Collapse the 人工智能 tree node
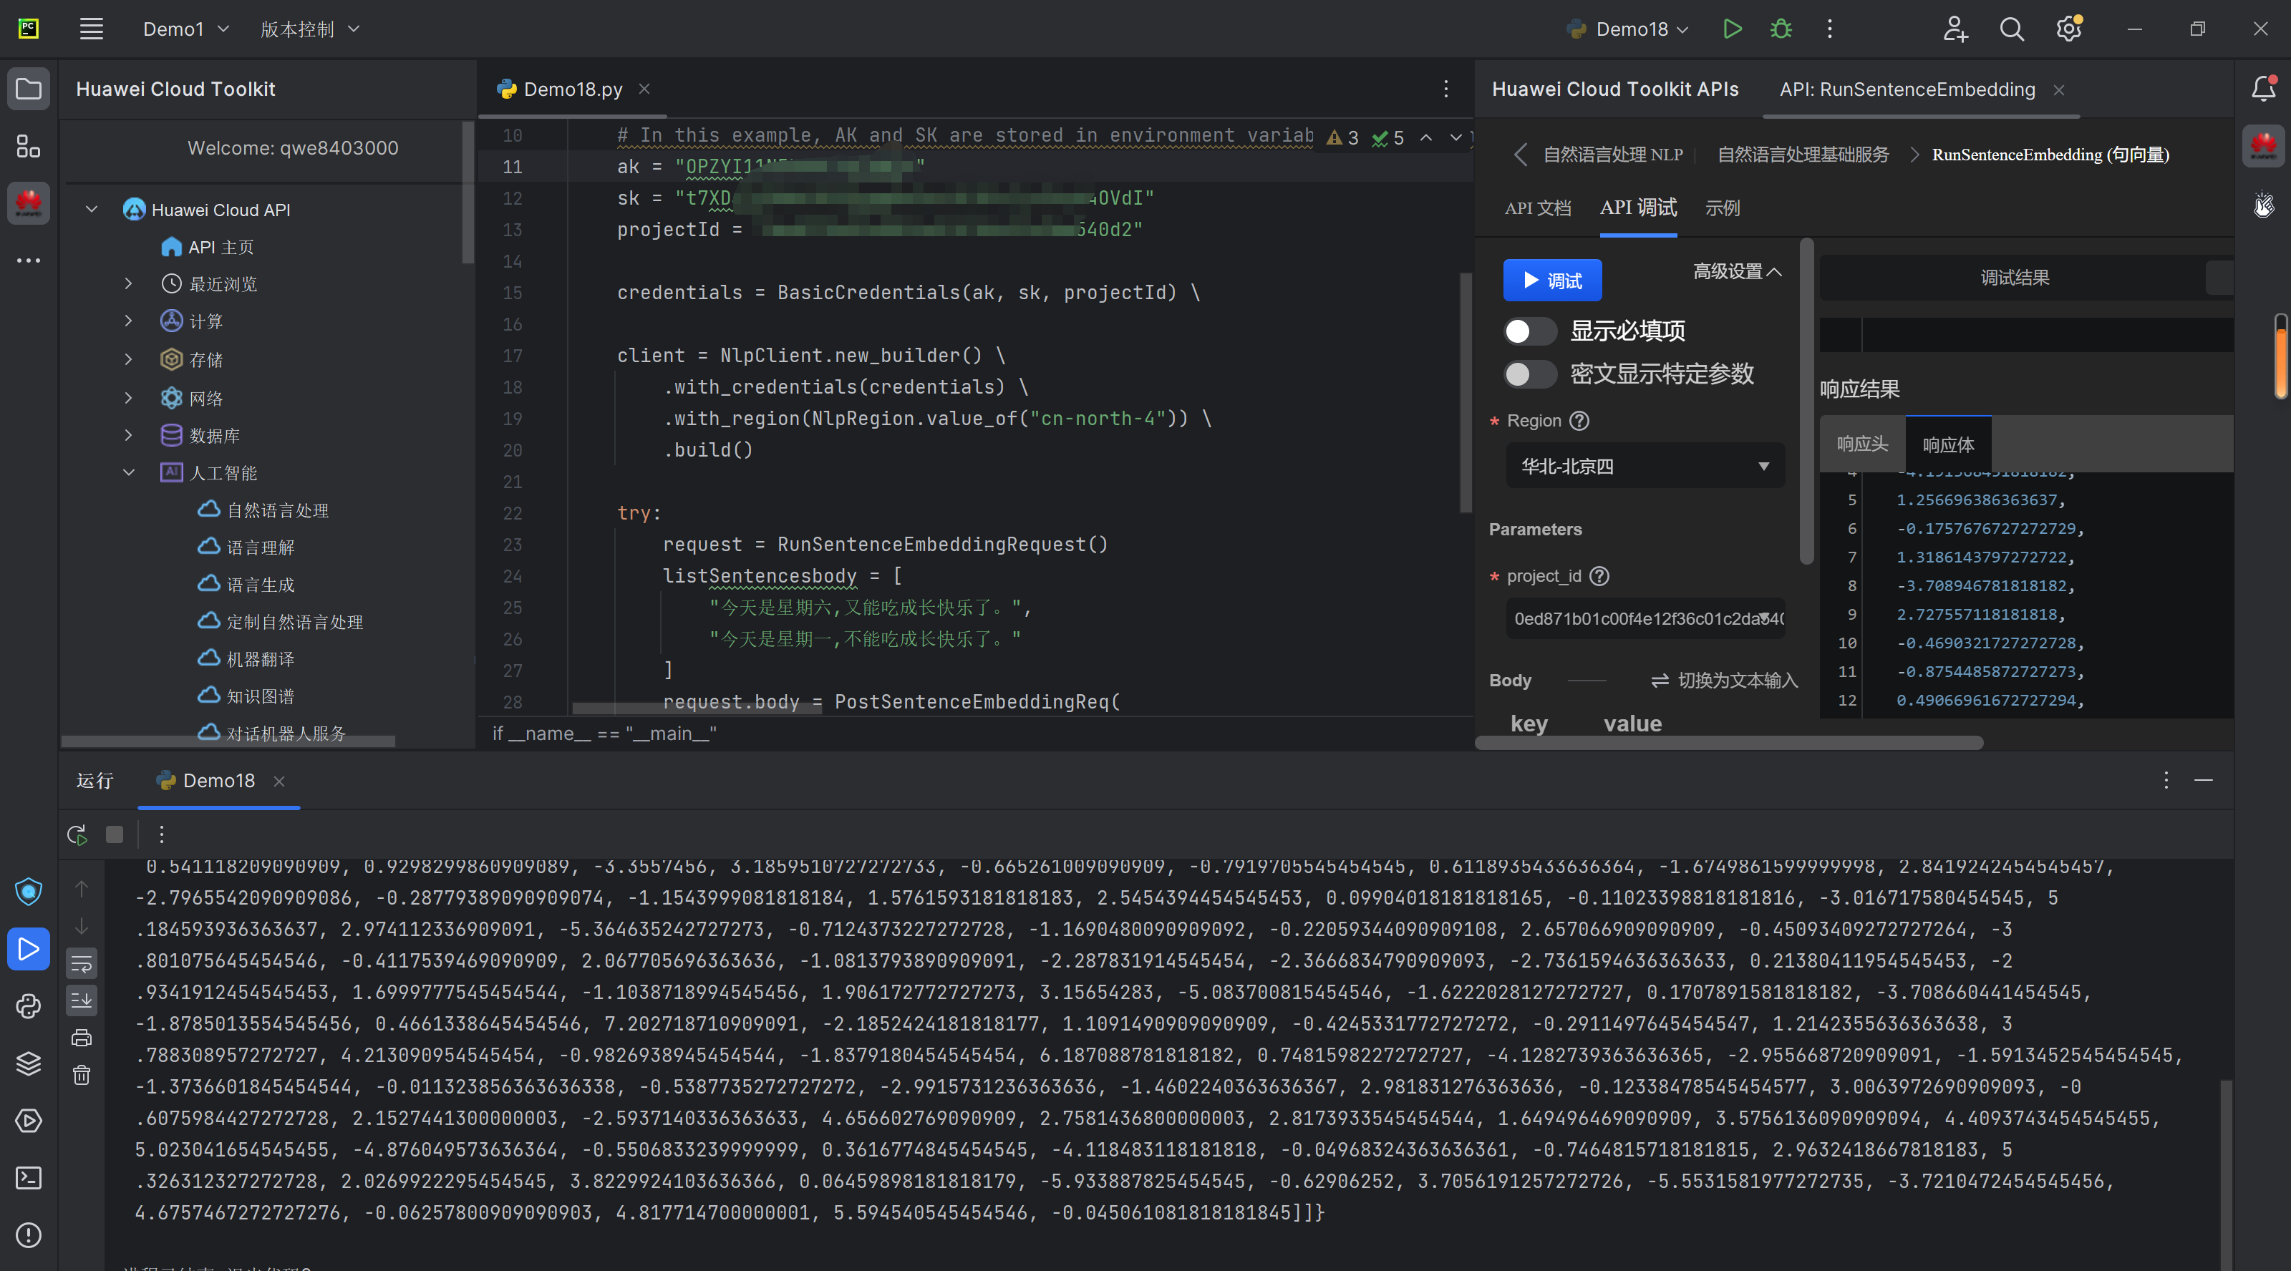The height and width of the screenshot is (1271, 2291). [128, 473]
